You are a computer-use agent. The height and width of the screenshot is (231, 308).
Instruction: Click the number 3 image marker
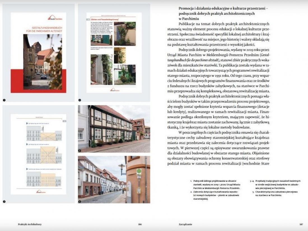[80, 100]
